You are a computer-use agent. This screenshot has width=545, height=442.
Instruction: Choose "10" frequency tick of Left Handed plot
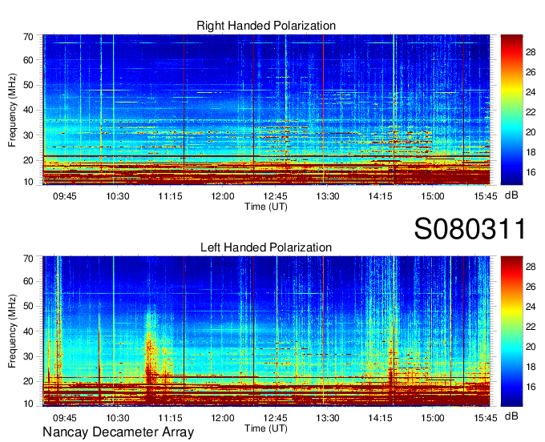point(28,404)
